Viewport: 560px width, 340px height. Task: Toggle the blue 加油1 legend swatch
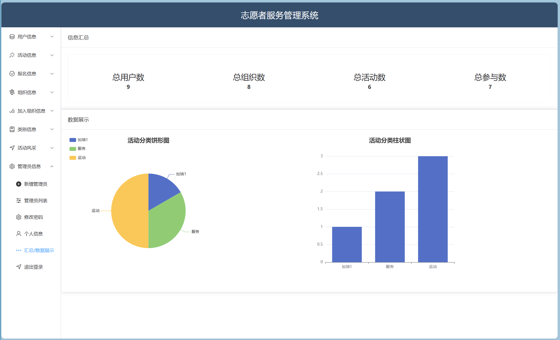tap(73, 140)
